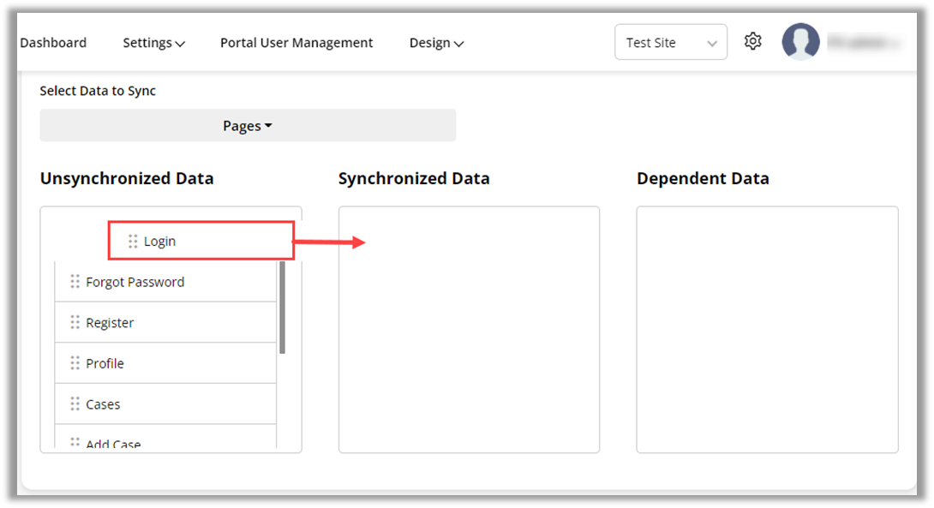Image resolution: width=934 pixels, height=508 pixels.
Task: Click the drag handle beside Login
Action: click(x=133, y=242)
